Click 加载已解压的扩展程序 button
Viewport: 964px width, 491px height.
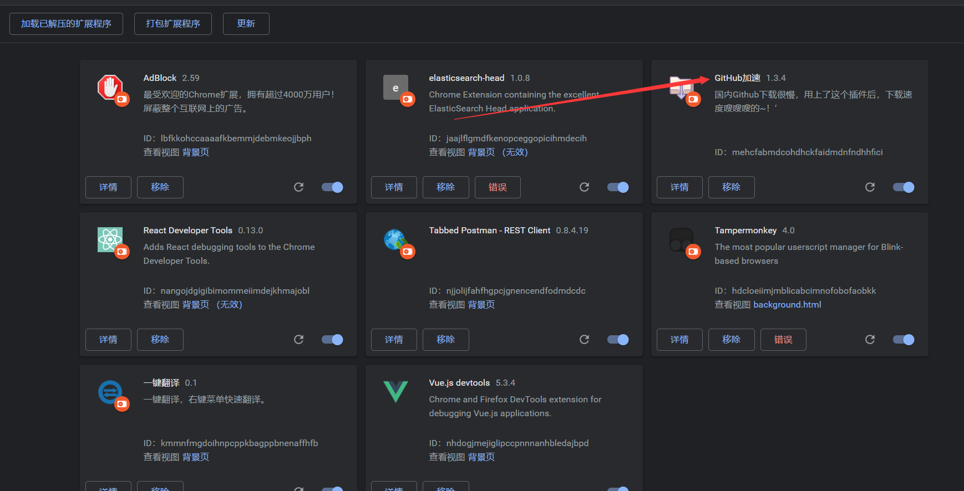(x=66, y=24)
